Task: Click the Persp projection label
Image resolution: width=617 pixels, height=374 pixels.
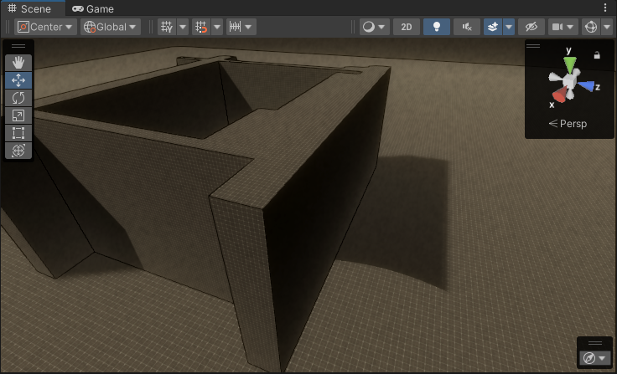Action: point(573,124)
